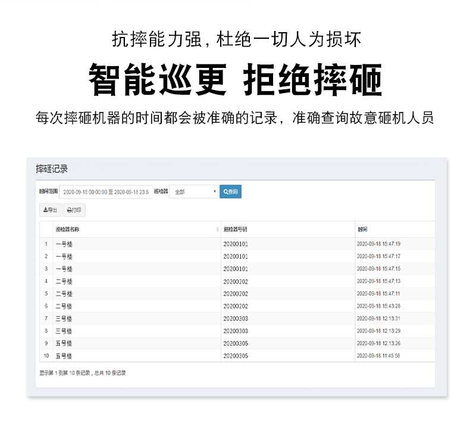Click the 摔砸记录 panel title

coord(52,169)
